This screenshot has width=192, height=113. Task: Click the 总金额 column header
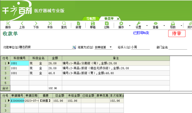pyautogui.click(x=60, y=96)
